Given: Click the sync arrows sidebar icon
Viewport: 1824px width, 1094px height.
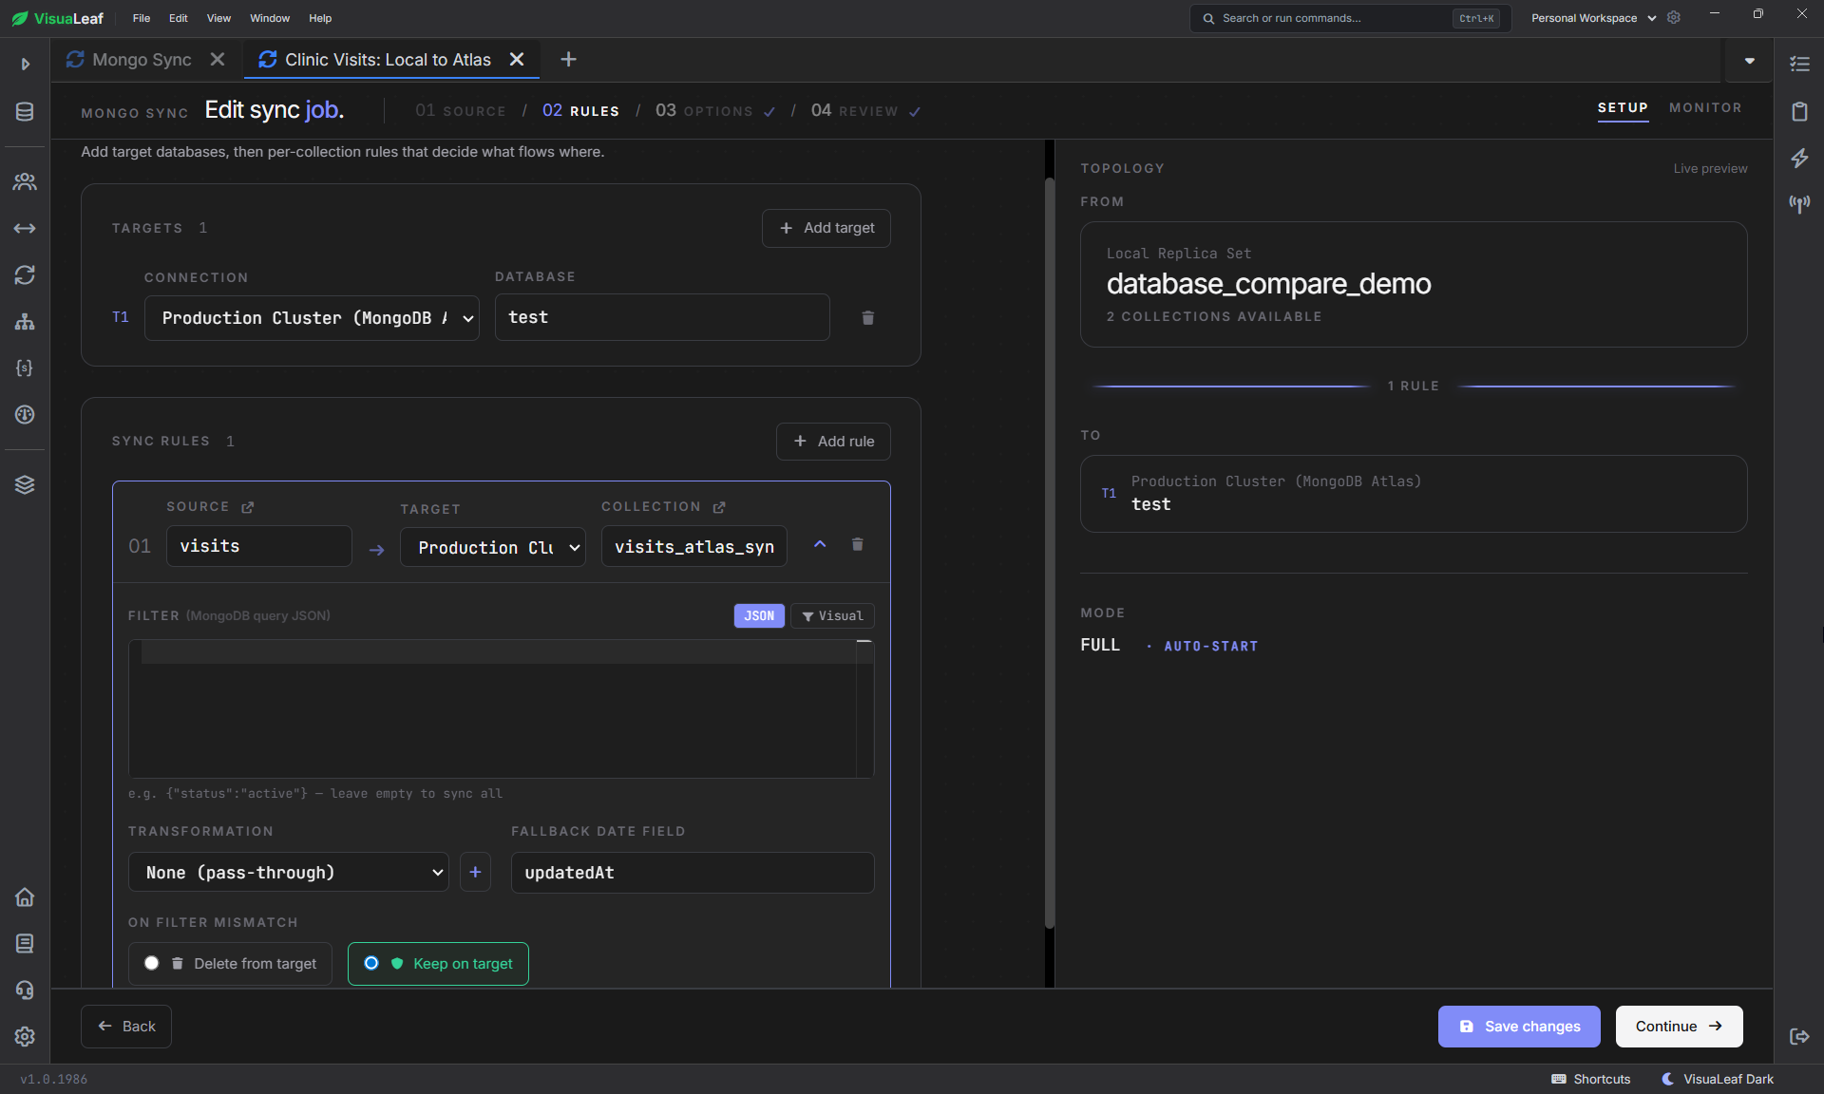Looking at the screenshot, I should (x=25, y=274).
